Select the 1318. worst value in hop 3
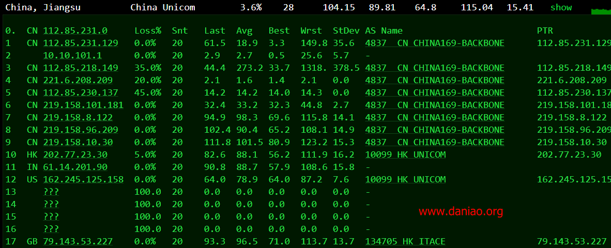The image size is (611, 248). point(314,68)
